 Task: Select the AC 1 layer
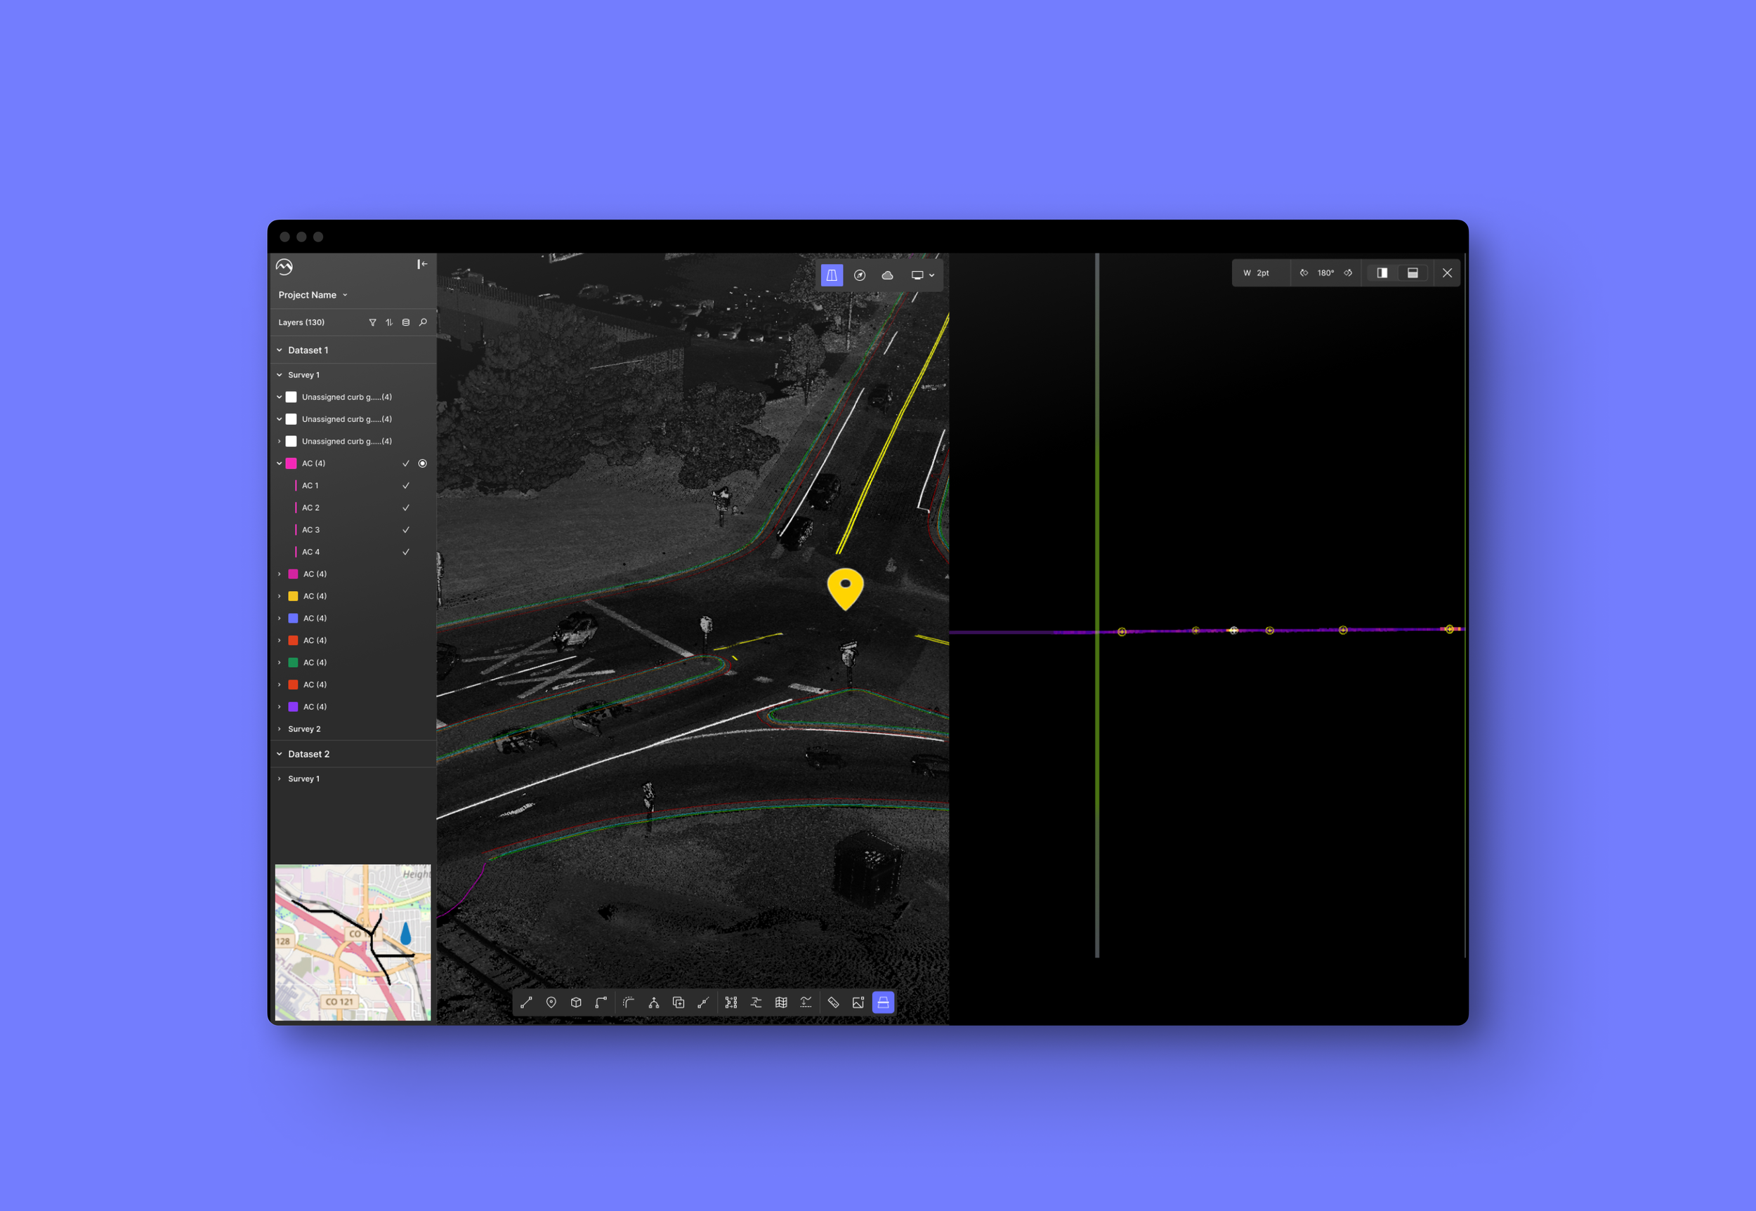pos(310,486)
